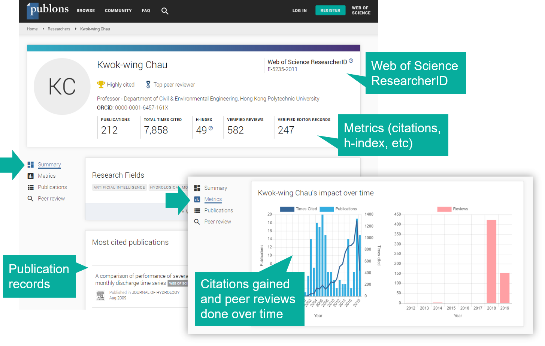Click the Metrics icon in the inset panel
This screenshot has height=346, width=545.
click(197, 199)
